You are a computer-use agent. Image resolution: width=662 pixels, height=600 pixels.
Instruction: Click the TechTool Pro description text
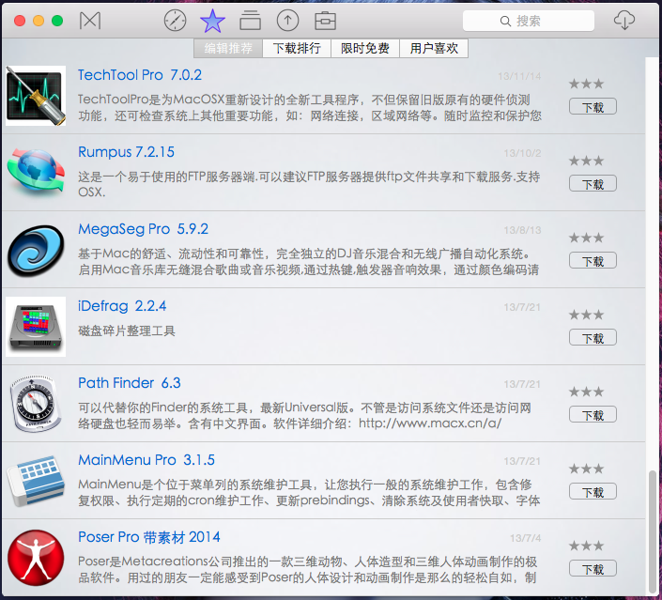coord(310,108)
